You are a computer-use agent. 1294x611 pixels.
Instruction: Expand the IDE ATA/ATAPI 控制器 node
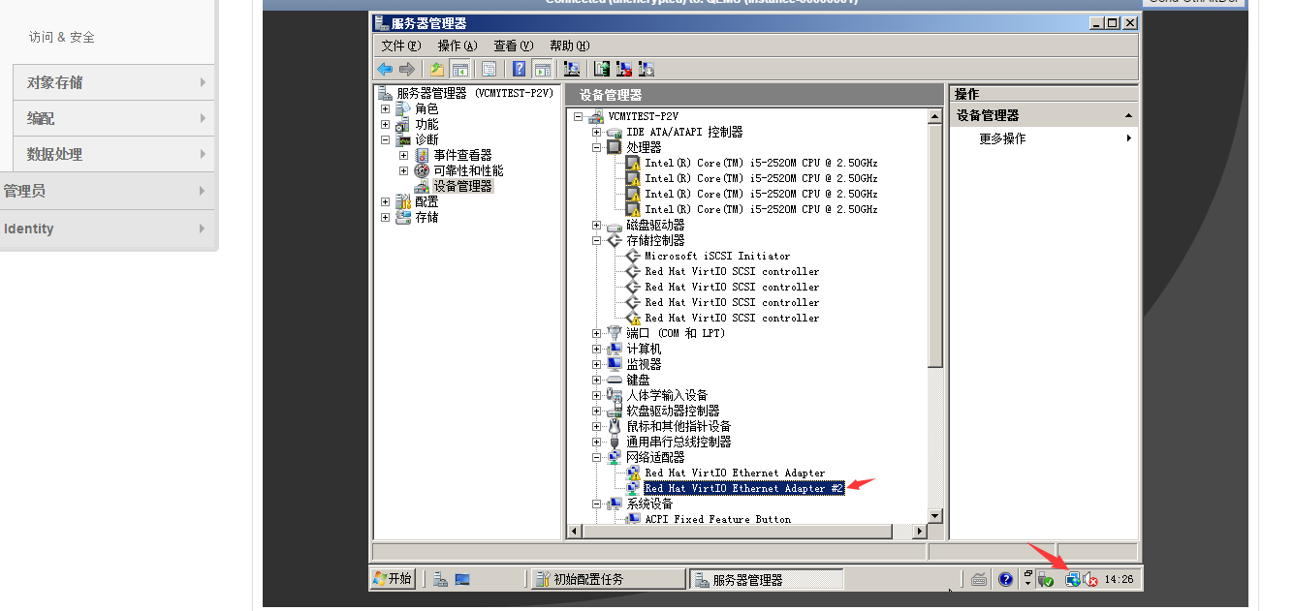[597, 132]
